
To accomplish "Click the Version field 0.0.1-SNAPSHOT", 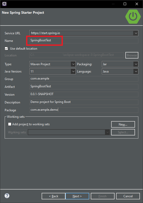I will click(x=84, y=94).
